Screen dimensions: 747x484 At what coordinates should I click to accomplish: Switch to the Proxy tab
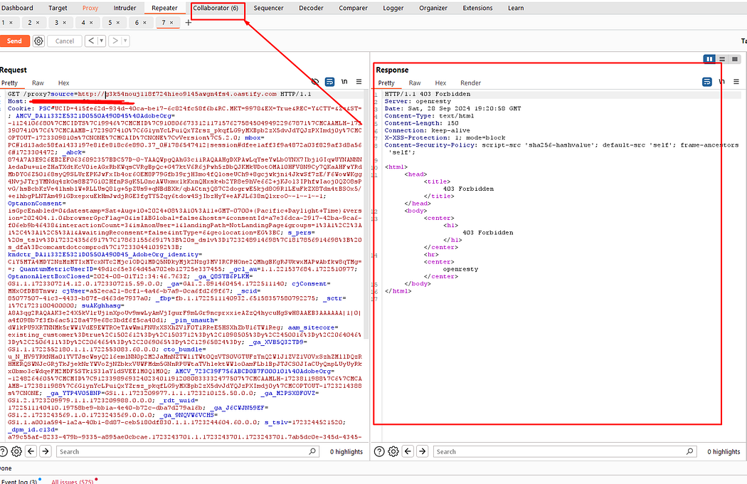tap(90, 8)
